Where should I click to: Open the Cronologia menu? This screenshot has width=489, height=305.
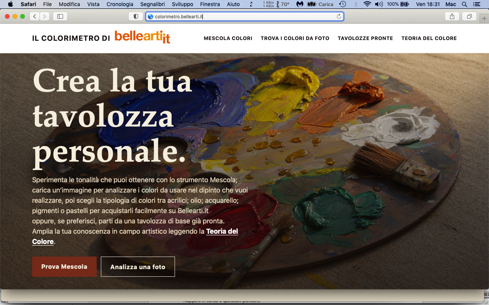click(120, 4)
